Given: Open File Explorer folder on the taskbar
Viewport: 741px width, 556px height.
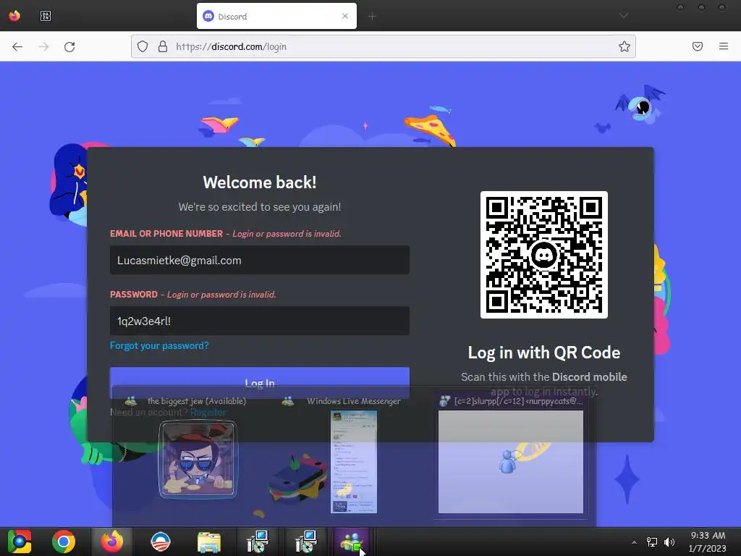Looking at the screenshot, I should 209,542.
